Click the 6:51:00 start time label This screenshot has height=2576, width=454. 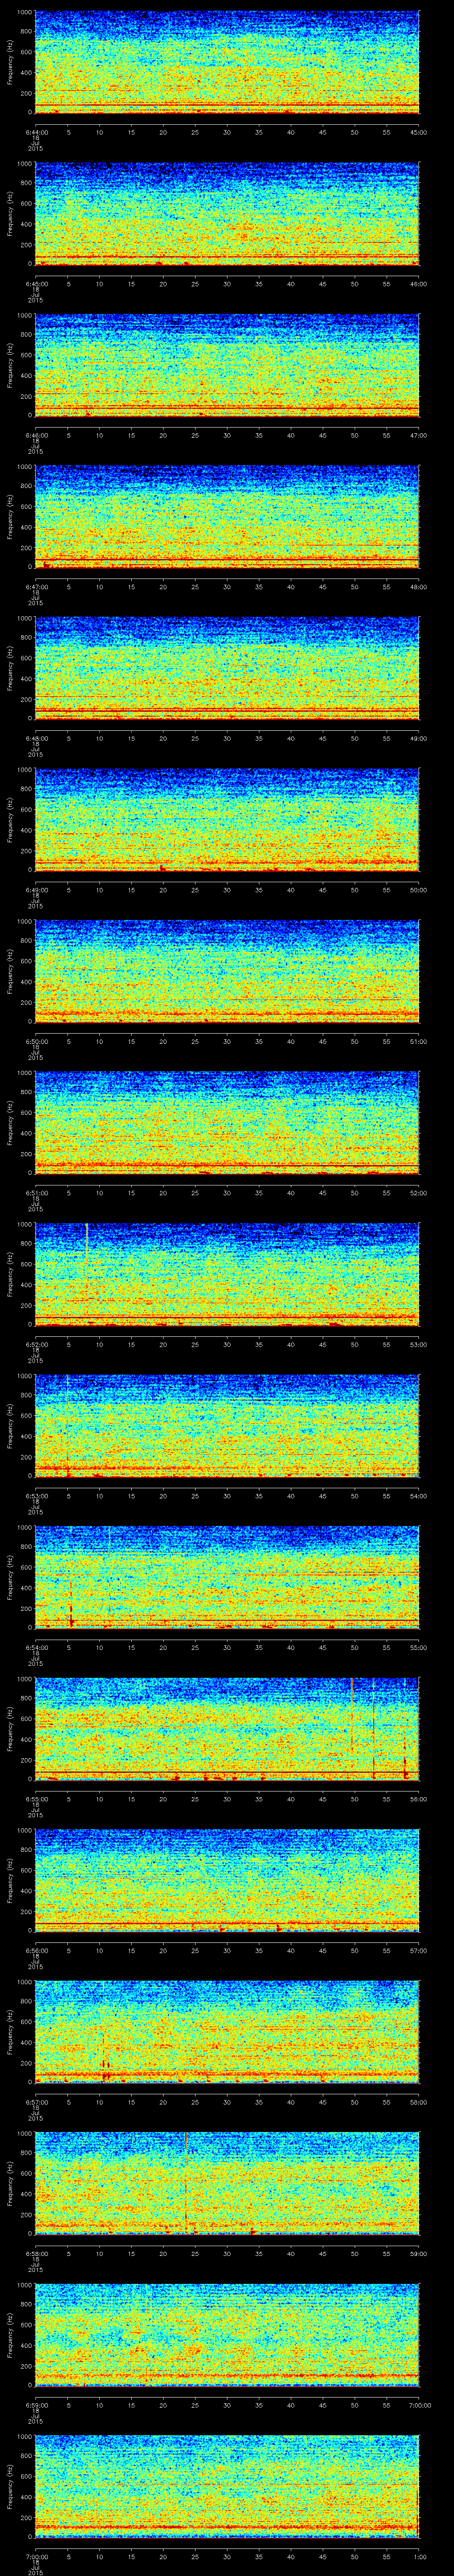pos(36,1192)
